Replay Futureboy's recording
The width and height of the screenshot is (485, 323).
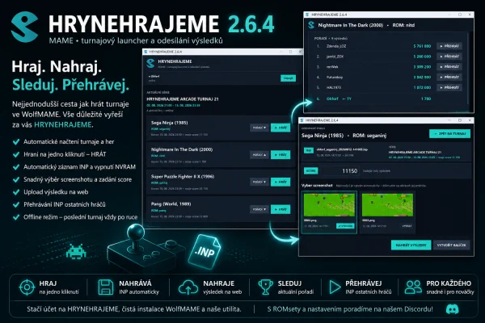coord(449,78)
